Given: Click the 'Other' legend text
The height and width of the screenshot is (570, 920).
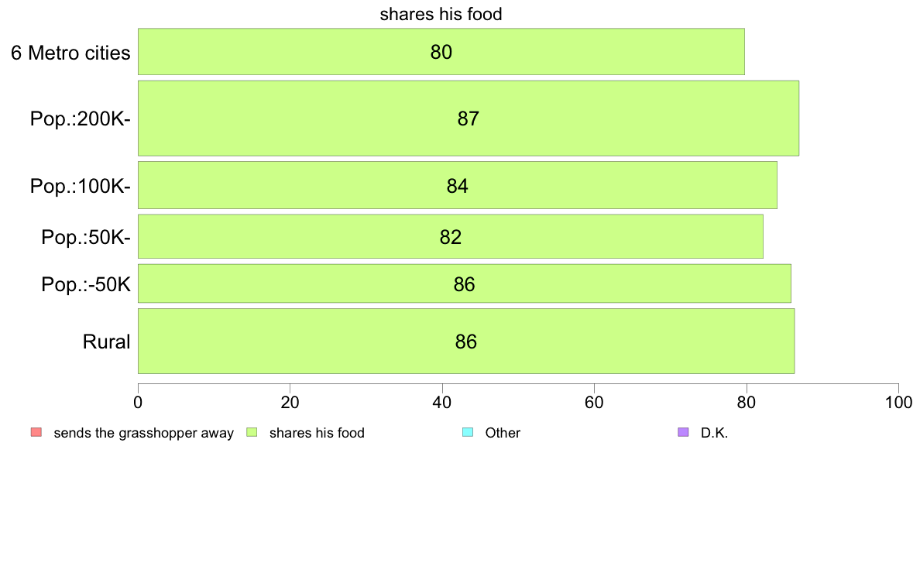Looking at the screenshot, I should (503, 433).
